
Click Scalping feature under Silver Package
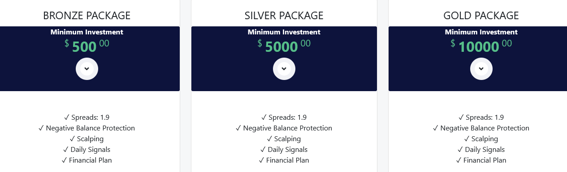pos(284,139)
